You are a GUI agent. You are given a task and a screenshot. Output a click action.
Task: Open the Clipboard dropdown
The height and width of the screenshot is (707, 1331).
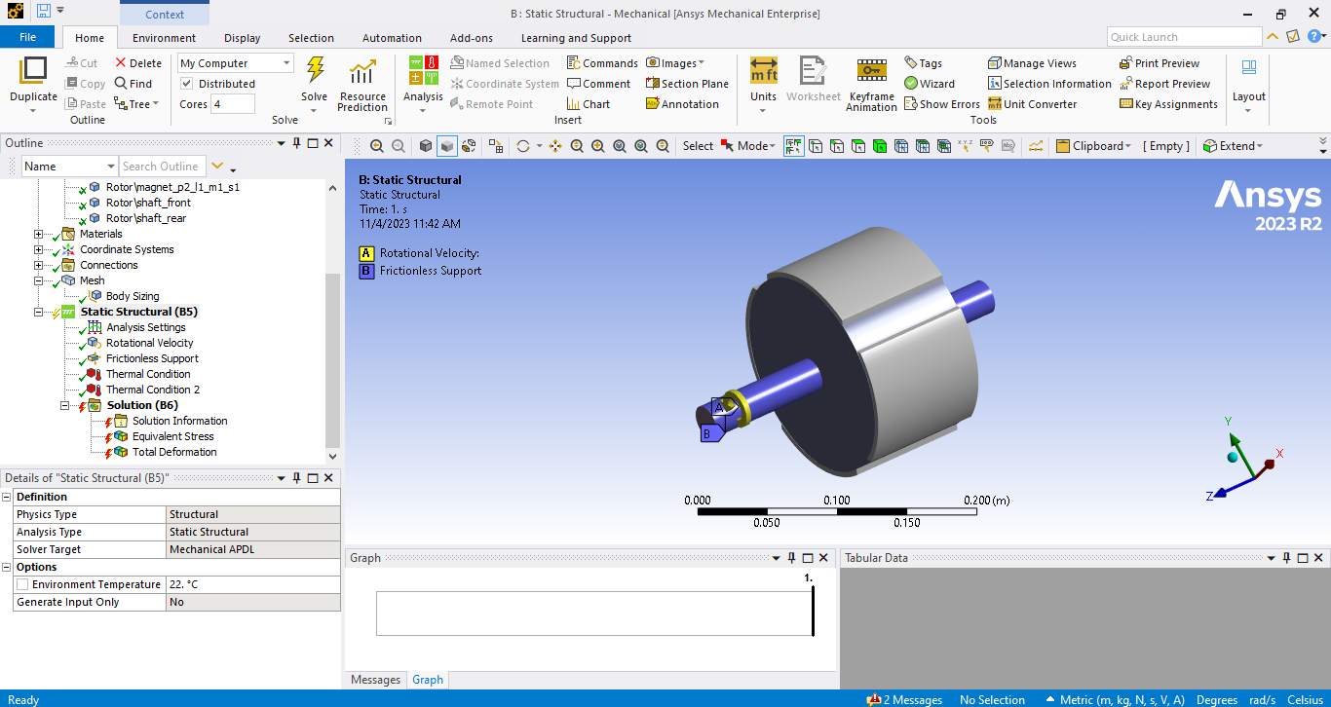(1094, 146)
